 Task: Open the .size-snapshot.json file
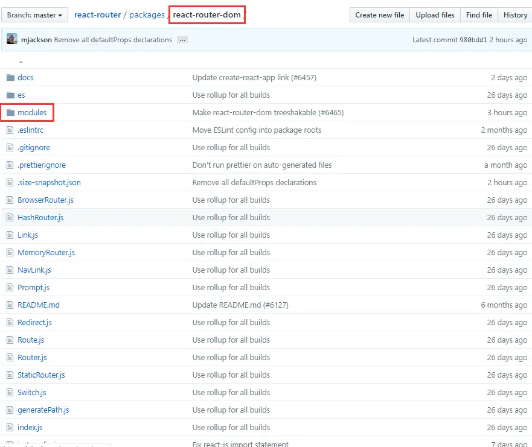49,183
